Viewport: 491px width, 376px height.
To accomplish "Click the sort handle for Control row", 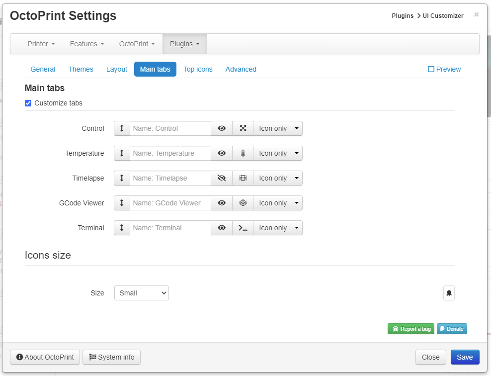I will click(x=122, y=128).
